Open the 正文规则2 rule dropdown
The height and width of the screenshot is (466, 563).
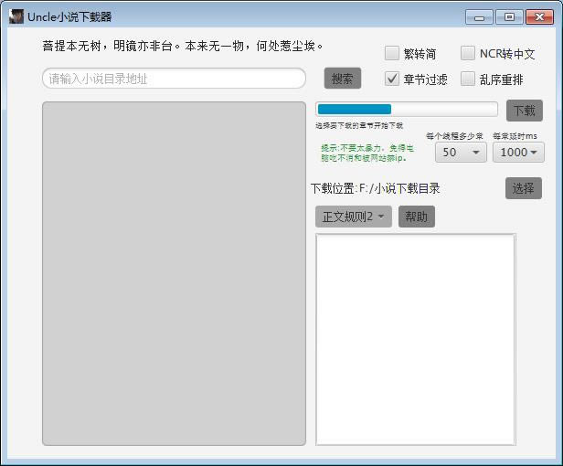point(354,217)
